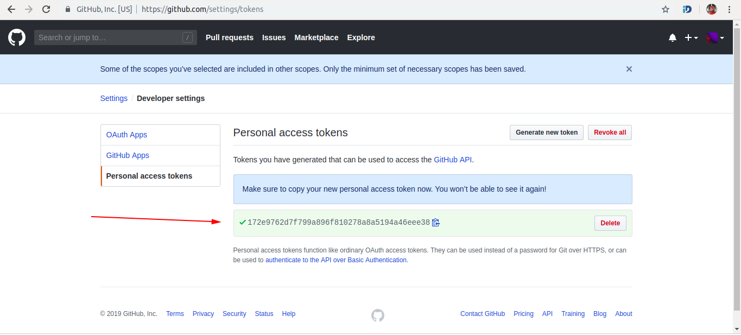This screenshot has width=741, height=335.
Task: Expand the plus create-new dropdown
Action: click(691, 37)
